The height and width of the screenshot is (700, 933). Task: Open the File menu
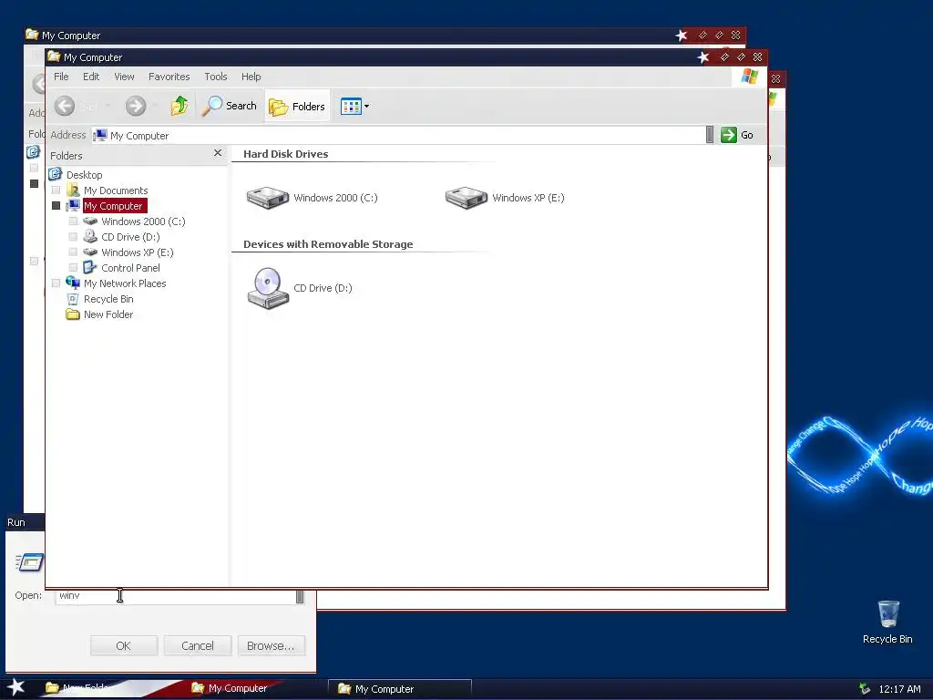click(61, 77)
